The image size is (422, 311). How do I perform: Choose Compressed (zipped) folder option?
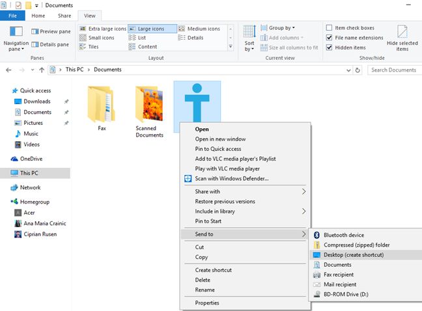click(356, 245)
